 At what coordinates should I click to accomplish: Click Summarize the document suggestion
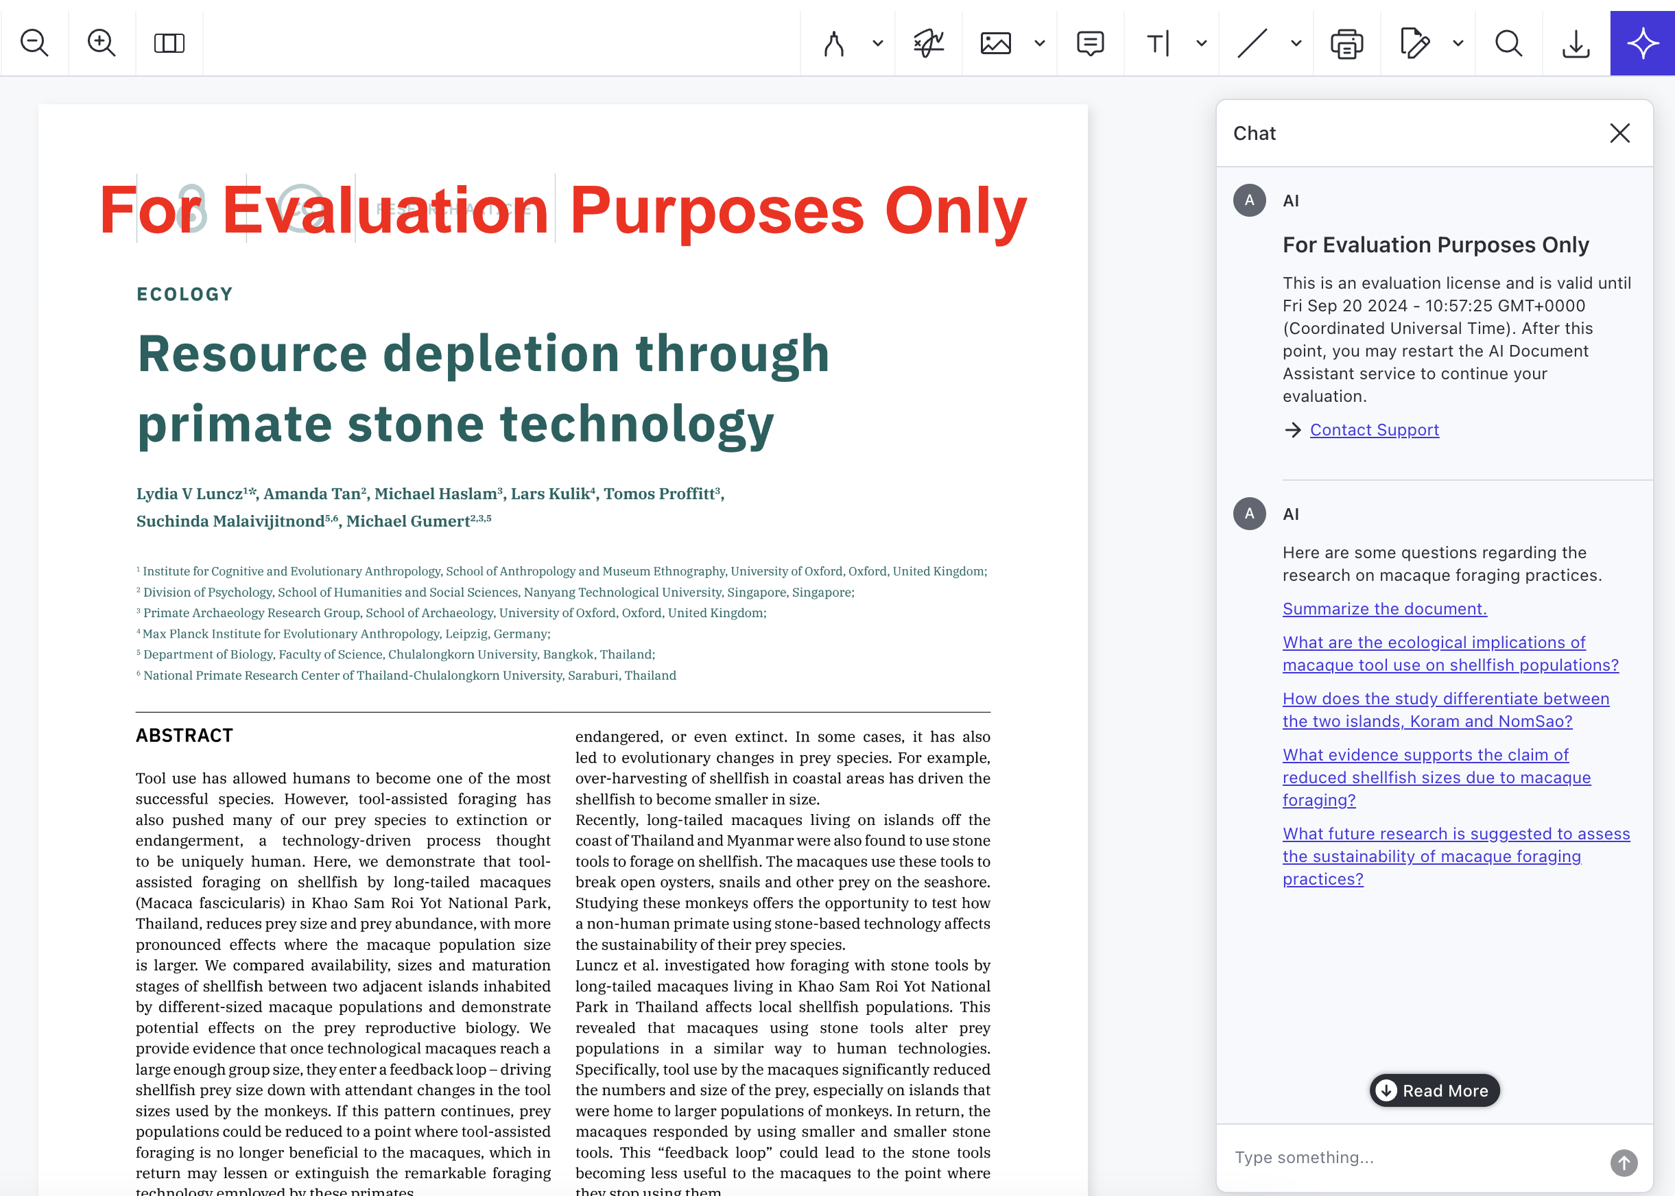click(x=1384, y=608)
